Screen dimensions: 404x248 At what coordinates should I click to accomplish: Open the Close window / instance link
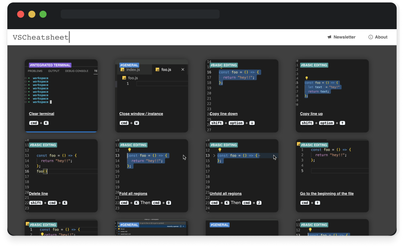pyautogui.click(x=141, y=114)
